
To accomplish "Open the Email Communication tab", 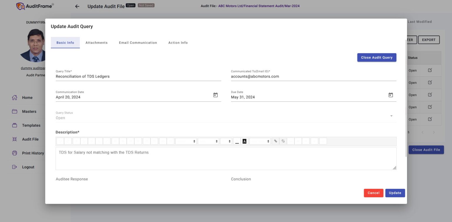I will coord(138,42).
